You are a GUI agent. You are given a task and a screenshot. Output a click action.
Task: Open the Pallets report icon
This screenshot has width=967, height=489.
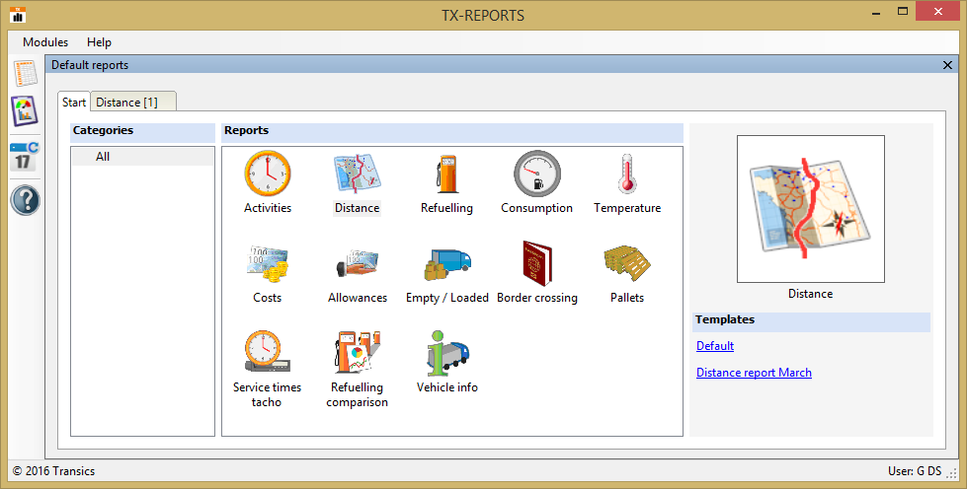click(626, 265)
